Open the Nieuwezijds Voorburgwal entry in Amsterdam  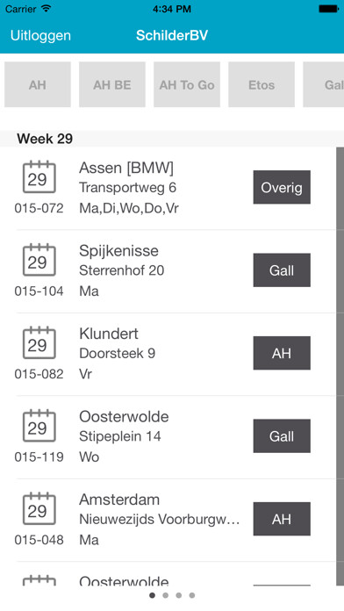pyautogui.click(x=160, y=520)
